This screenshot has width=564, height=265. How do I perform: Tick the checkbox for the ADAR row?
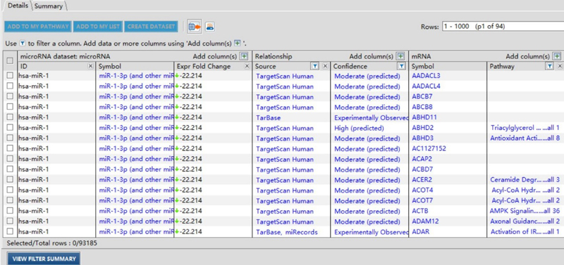coord(10,231)
